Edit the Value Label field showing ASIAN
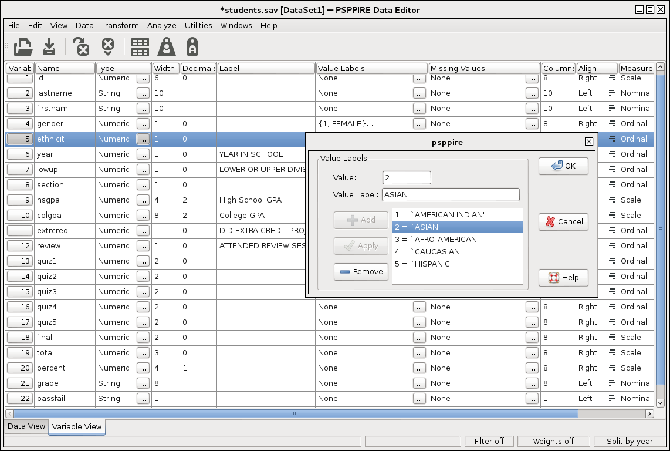The width and height of the screenshot is (670, 451). click(451, 194)
